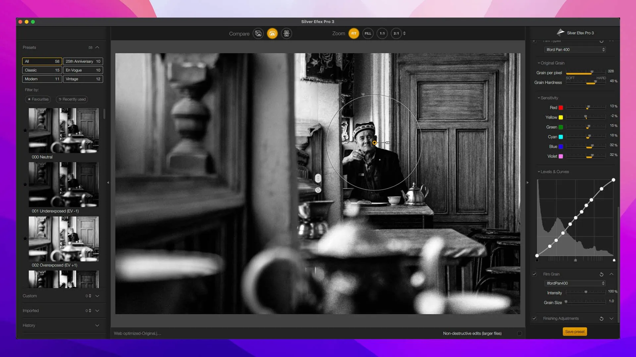The width and height of the screenshot is (636, 357).
Task: Enable Non-destructive edits toggle
Action: (519, 333)
